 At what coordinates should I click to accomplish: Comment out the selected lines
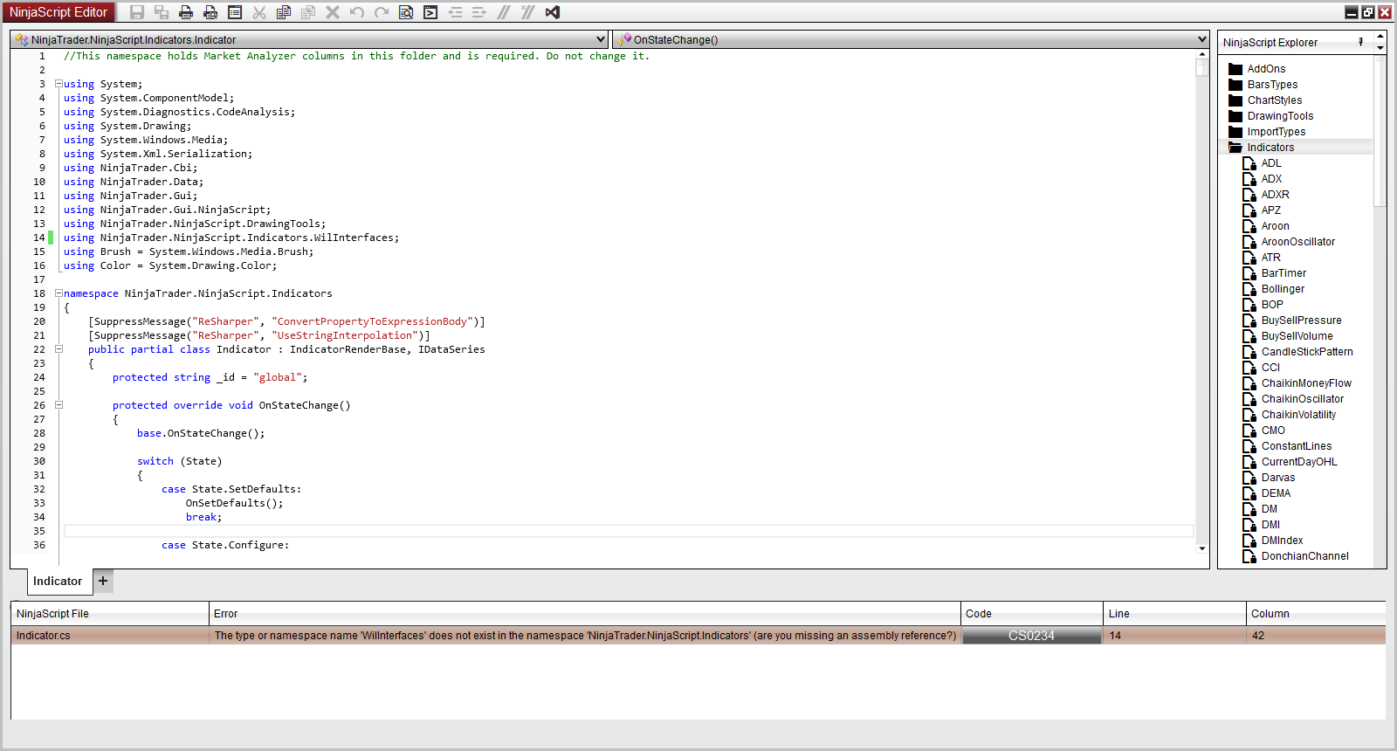[504, 12]
